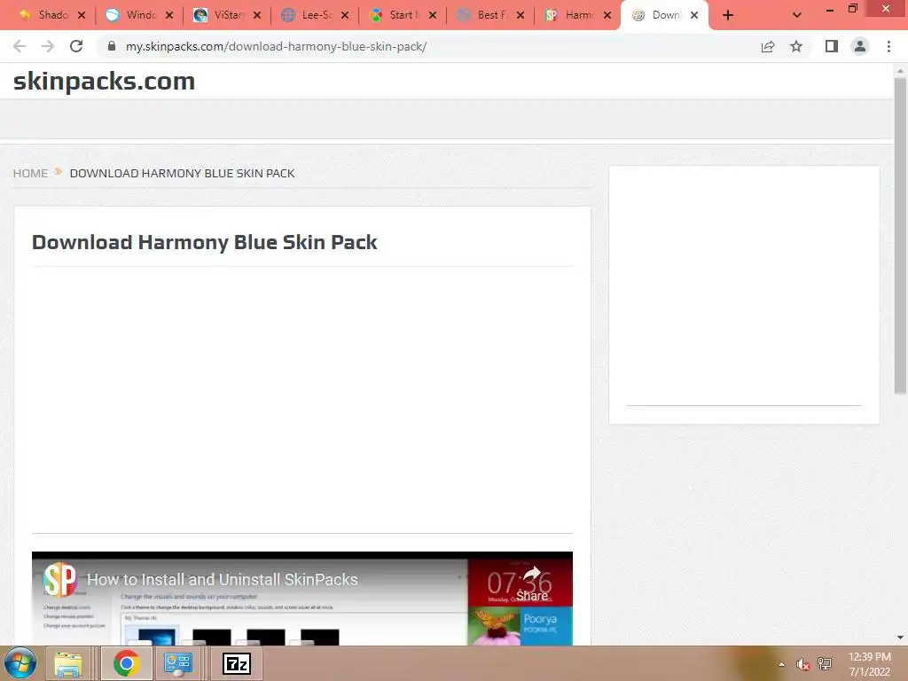Open the Chrome three-dot menu

click(x=888, y=46)
